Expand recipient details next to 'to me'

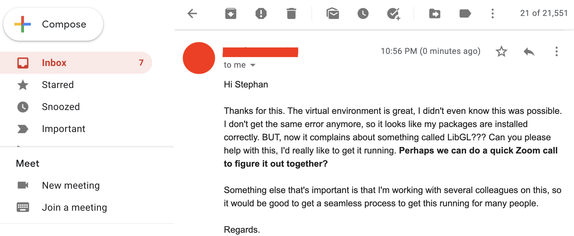click(253, 65)
